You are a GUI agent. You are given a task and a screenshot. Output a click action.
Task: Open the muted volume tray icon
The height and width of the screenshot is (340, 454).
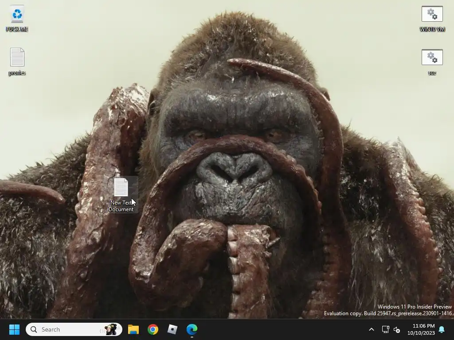click(397, 329)
